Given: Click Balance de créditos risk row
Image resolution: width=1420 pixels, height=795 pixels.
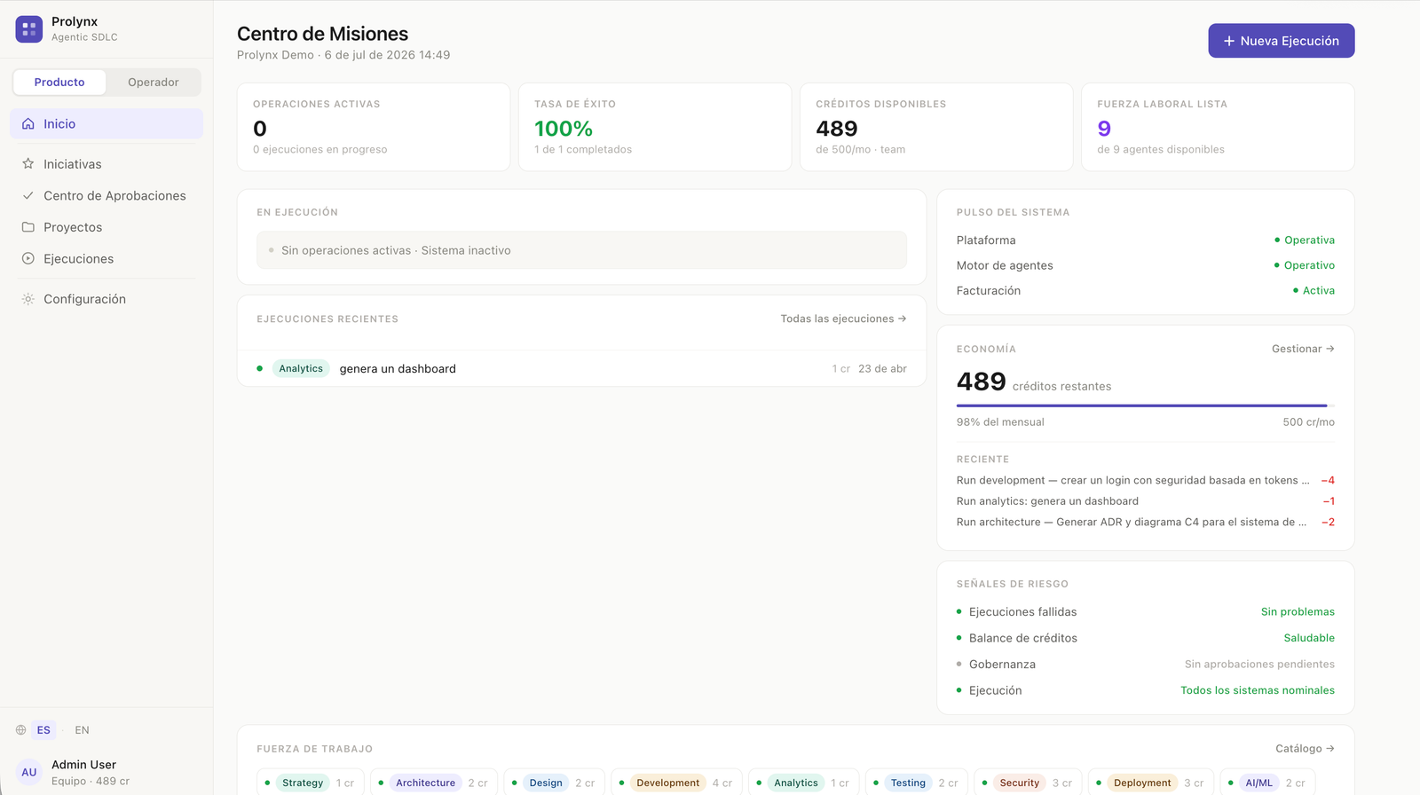Looking at the screenshot, I should (x=1145, y=638).
